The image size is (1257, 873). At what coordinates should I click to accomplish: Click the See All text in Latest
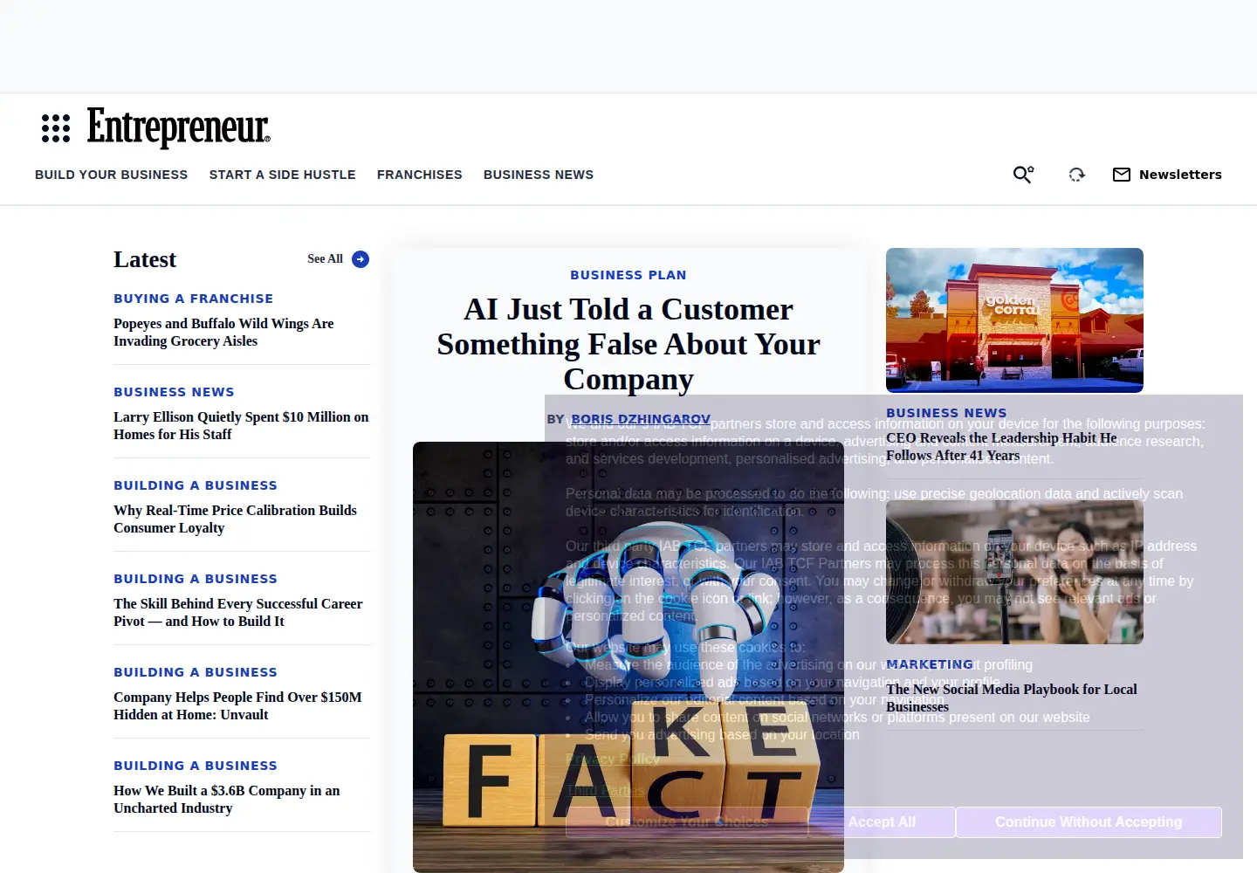tap(325, 259)
